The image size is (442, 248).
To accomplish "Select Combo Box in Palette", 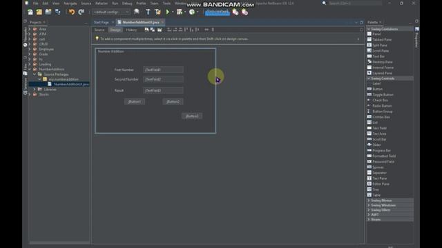I will tap(378, 117).
